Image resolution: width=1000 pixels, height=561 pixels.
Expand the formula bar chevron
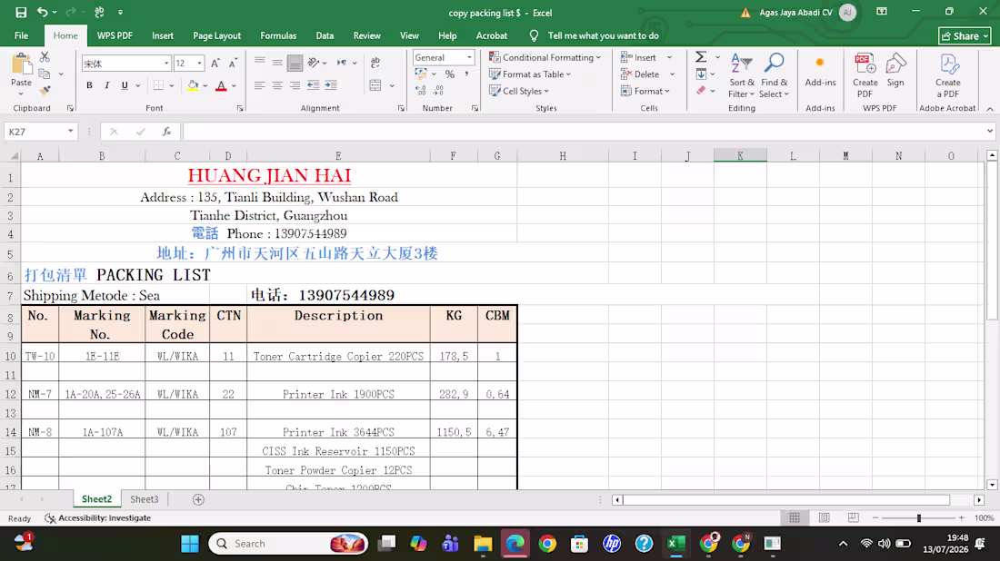(x=990, y=132)
